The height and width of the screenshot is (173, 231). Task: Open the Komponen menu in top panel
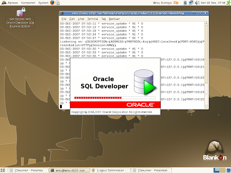pos(28,3)
